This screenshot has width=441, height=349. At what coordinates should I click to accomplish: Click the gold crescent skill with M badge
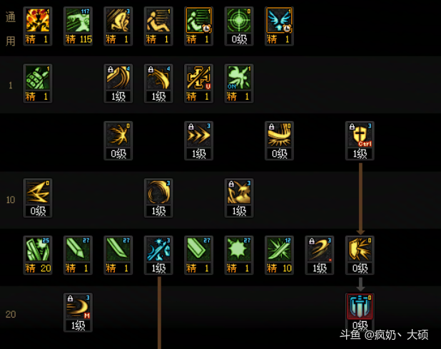78,306
